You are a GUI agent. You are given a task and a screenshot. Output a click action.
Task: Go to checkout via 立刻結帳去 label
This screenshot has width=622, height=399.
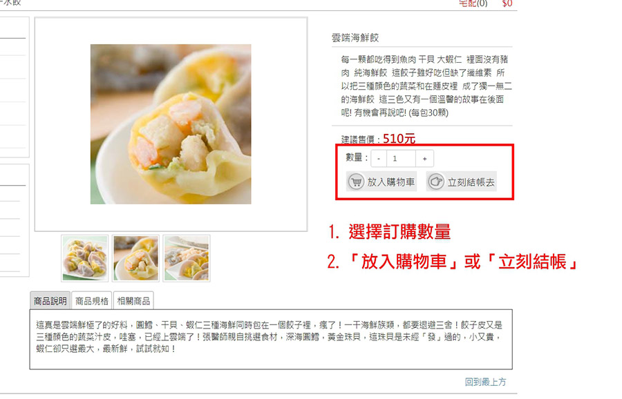click(471, 182)
